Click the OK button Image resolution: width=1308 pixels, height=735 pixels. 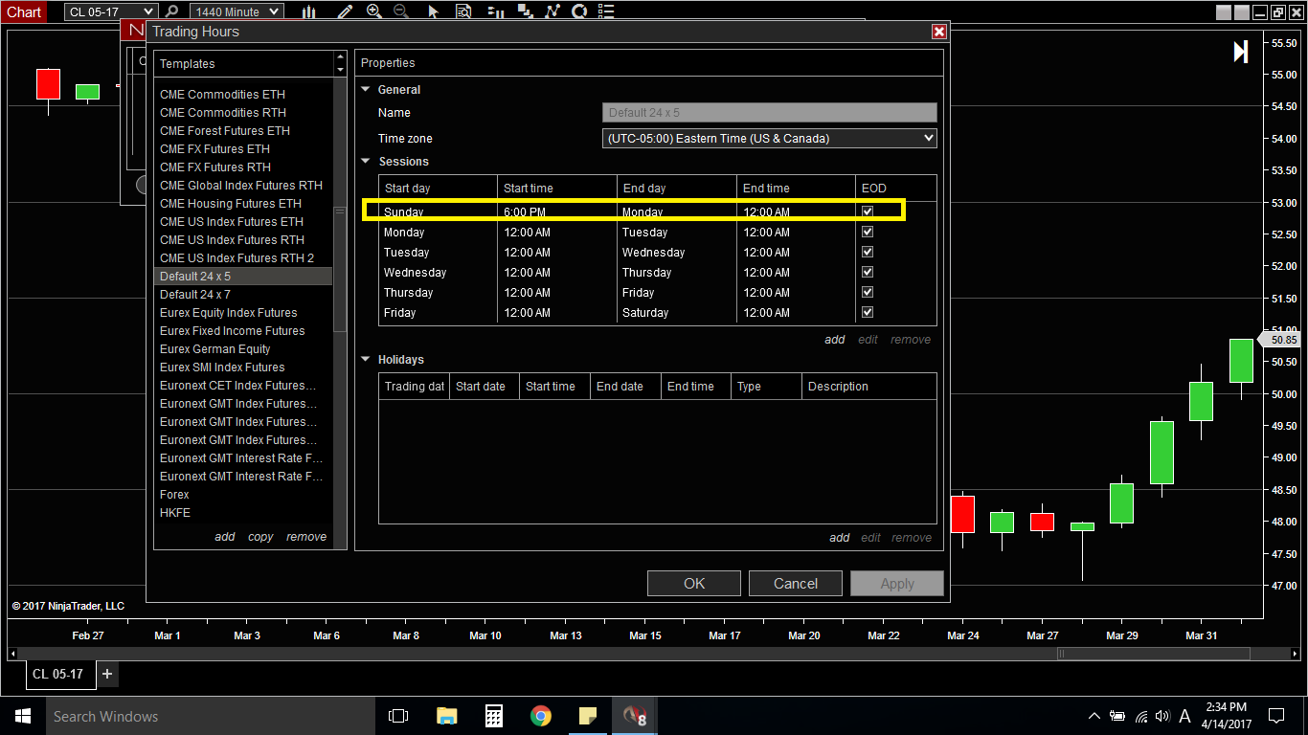click(694, 584)
